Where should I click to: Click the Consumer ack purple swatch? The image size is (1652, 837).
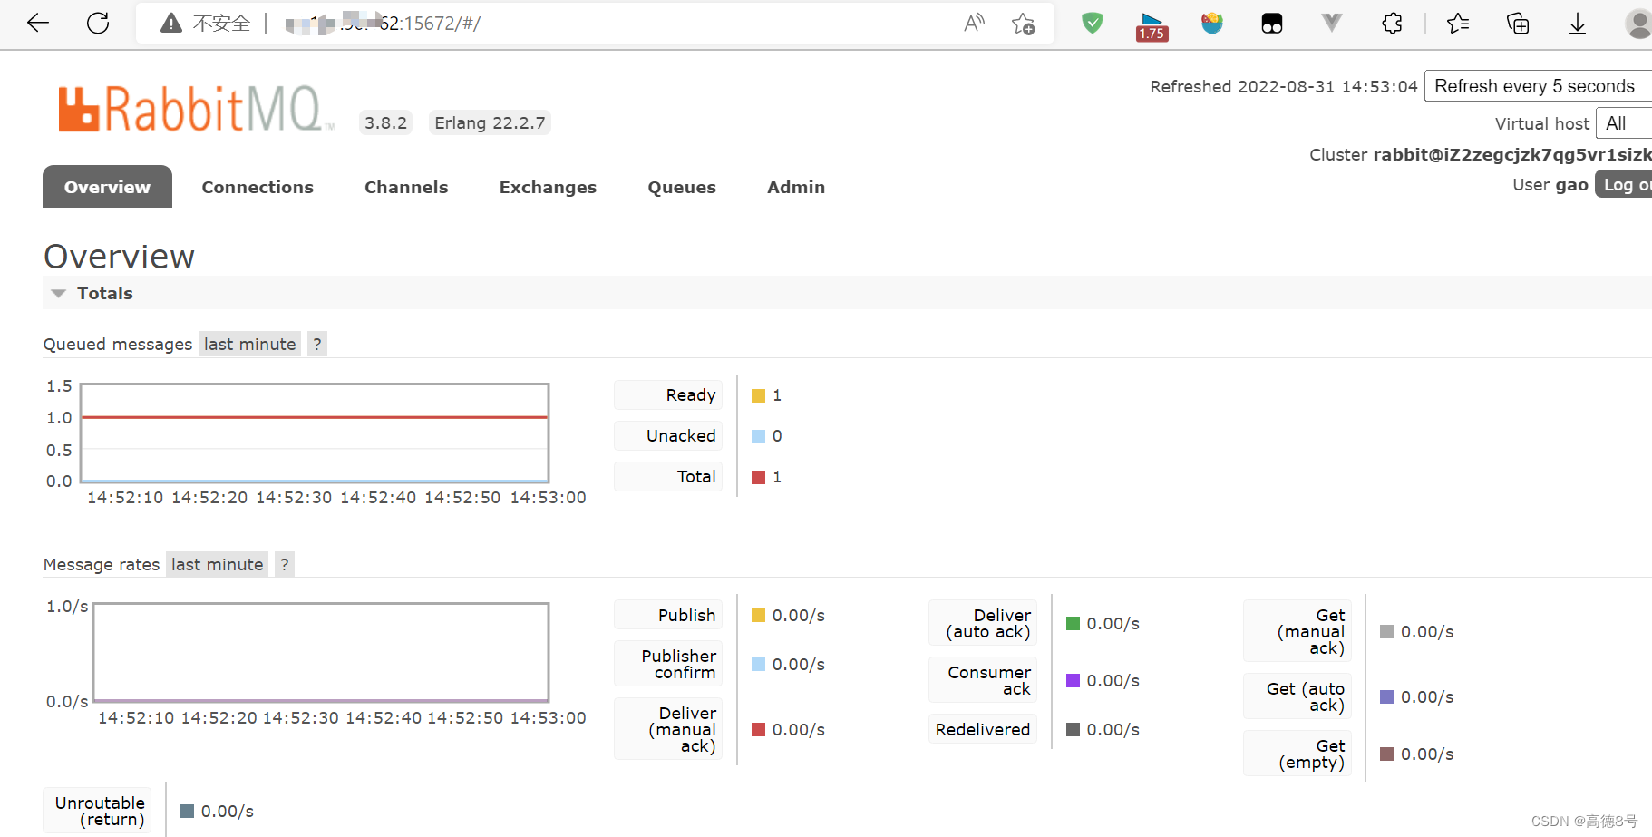pyautogui.click(x=1074, y=680)
